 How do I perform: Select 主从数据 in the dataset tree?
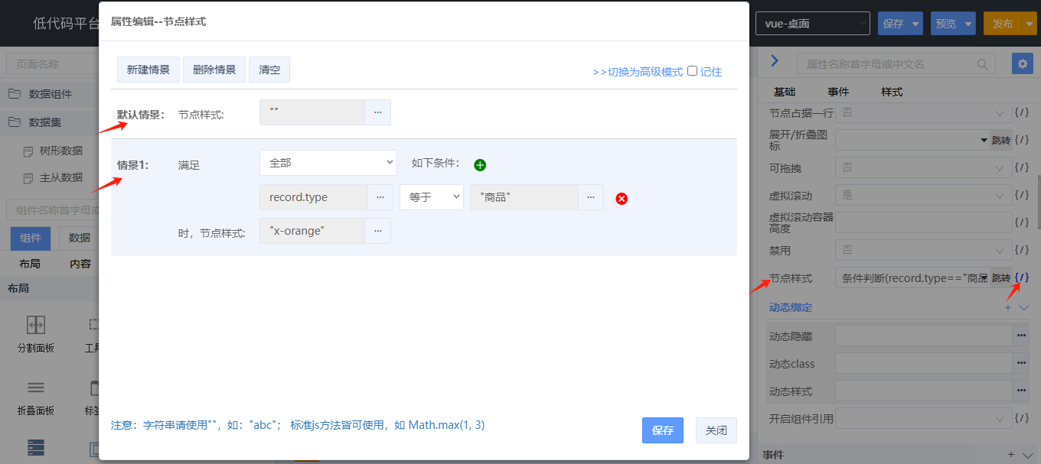click(x=61, y=177)
